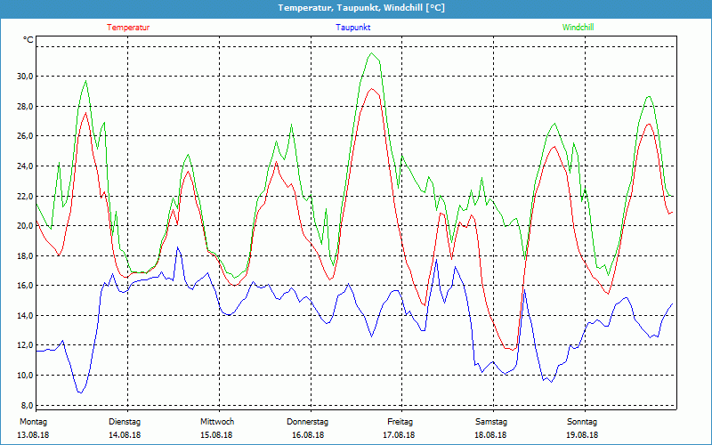Click the date 17.08.18
This screenshot has width=712, height=445.
[x=399, y=435]
